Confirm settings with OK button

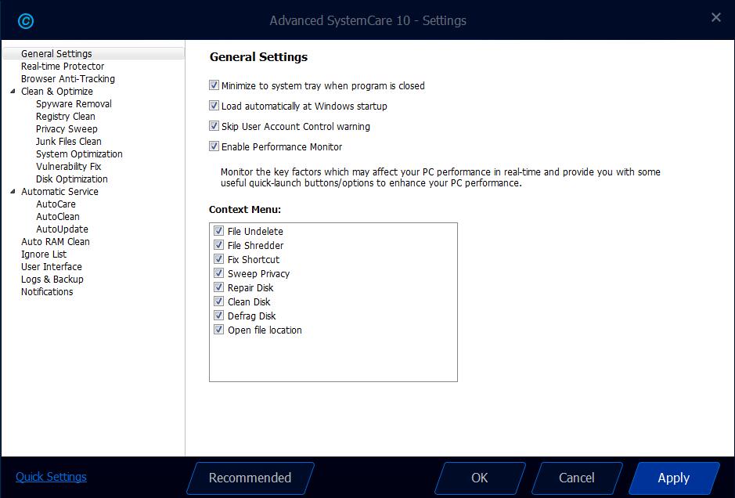480,478
